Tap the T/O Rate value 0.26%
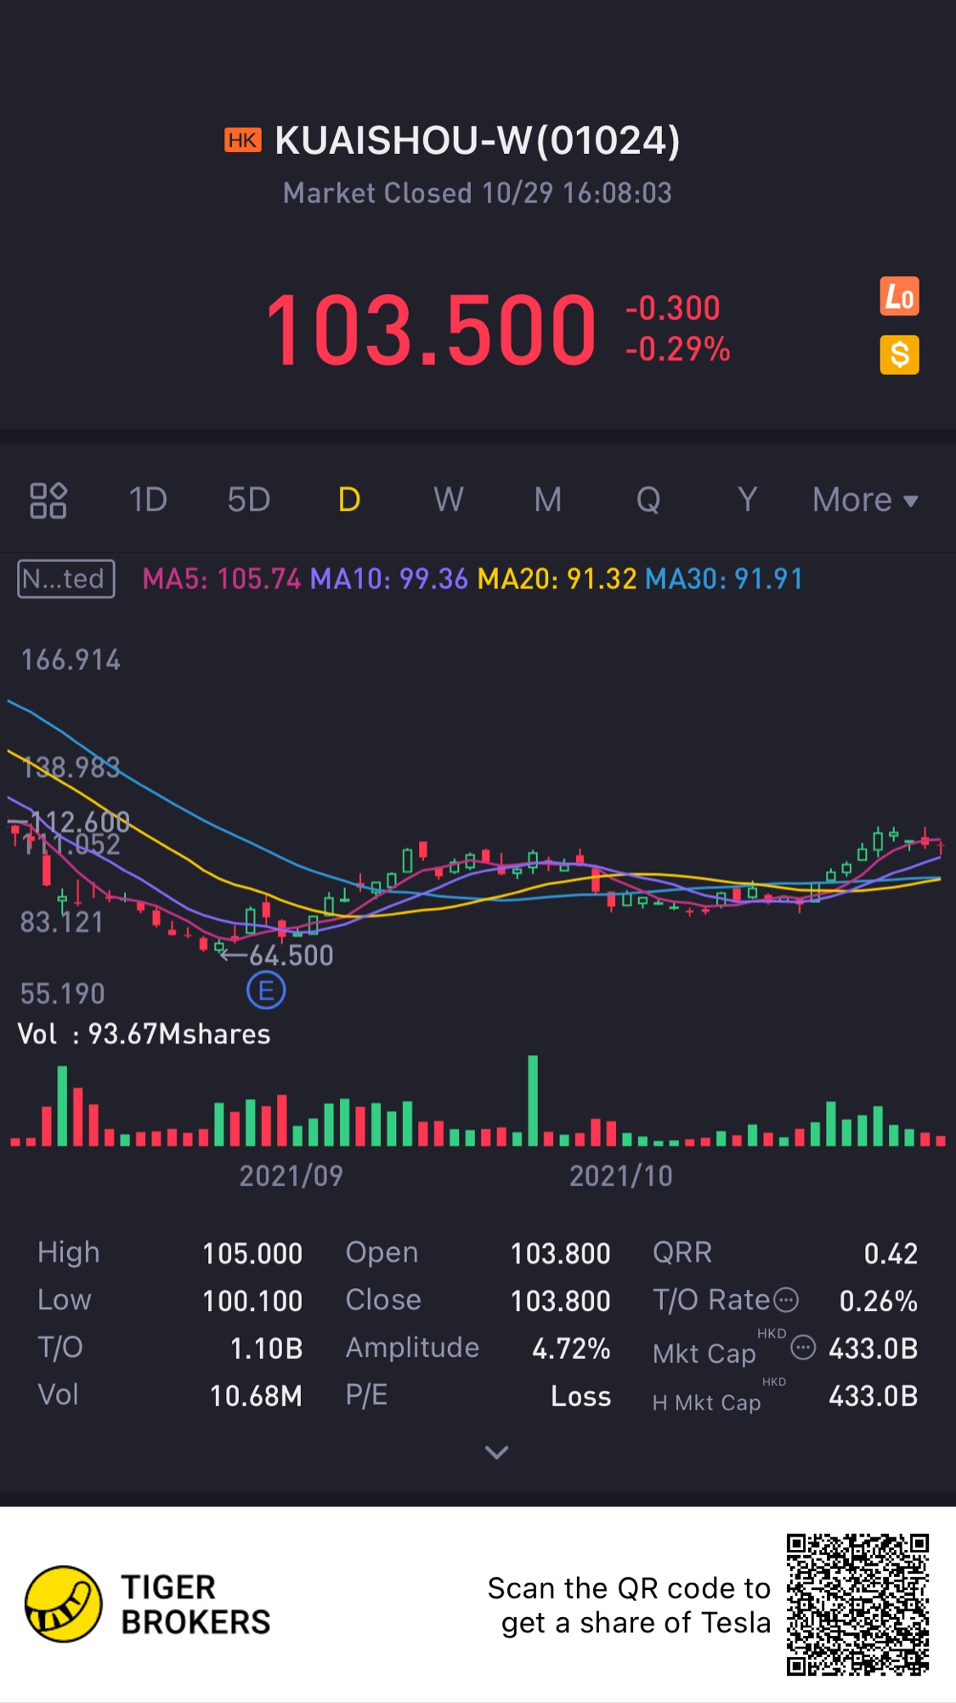Screen dimensions: 956x1703 [x=879, y=1301]
